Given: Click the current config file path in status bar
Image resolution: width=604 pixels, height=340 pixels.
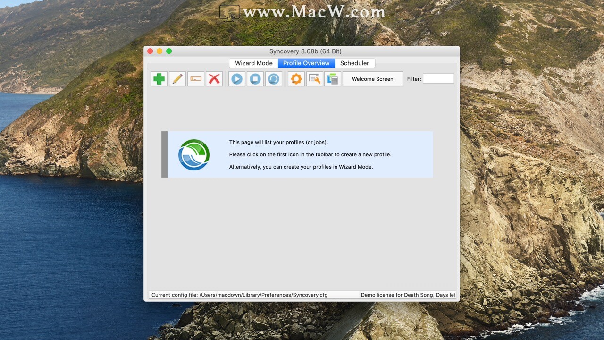Looking at the screenshot, I should coord(254,295).
